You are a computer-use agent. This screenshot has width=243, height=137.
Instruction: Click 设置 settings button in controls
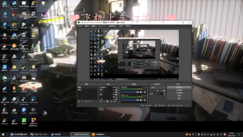tap(179, 96)
